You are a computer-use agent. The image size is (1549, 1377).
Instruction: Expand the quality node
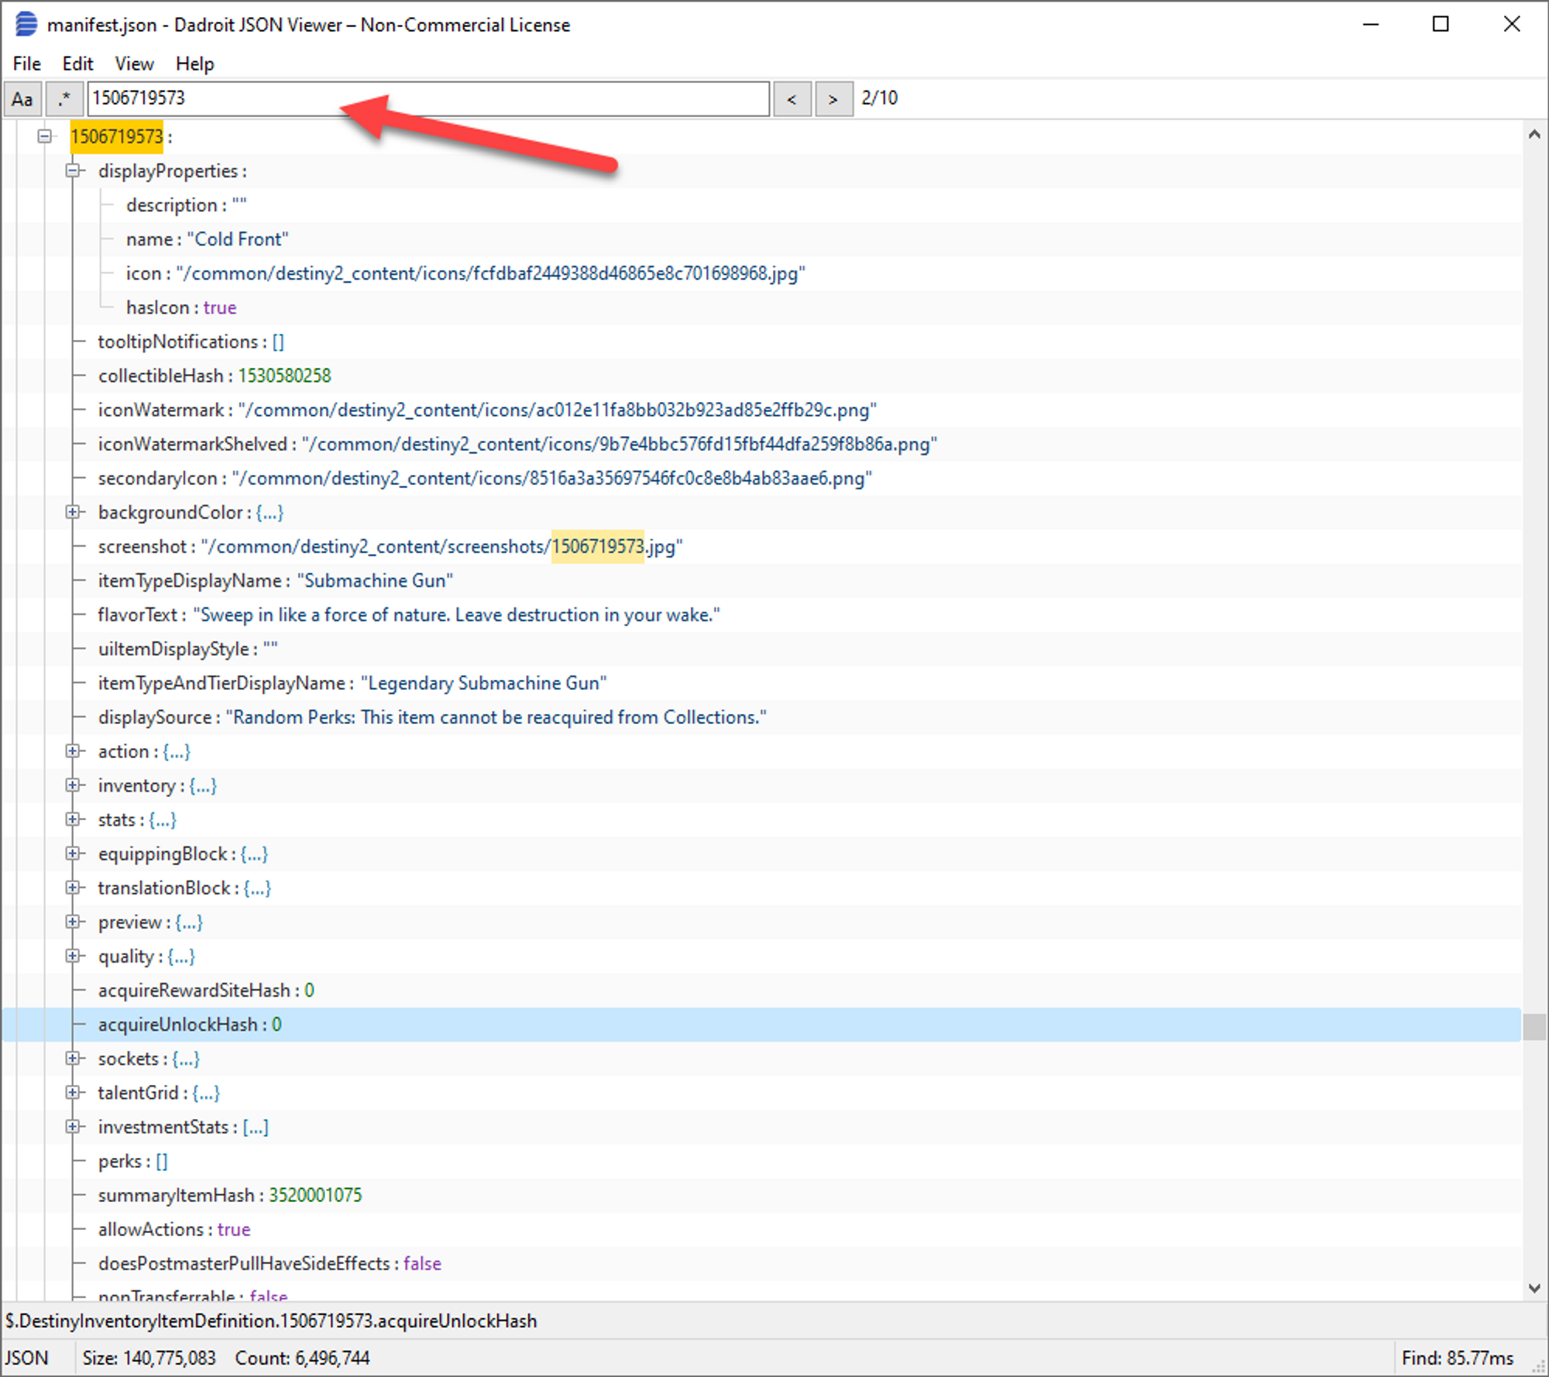click(73, 956)
